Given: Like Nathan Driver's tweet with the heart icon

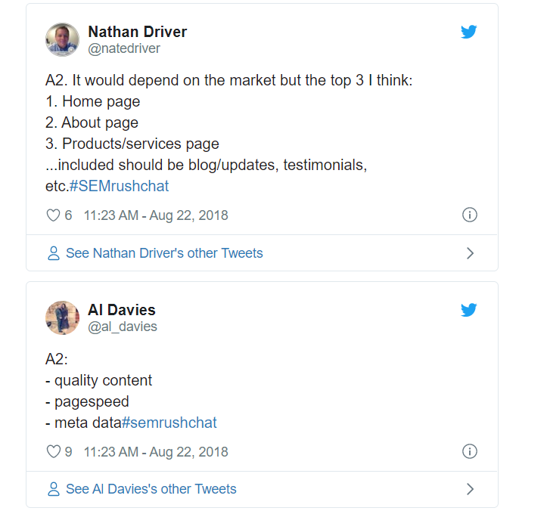Looking at the screenshot, I should (53, 215).
